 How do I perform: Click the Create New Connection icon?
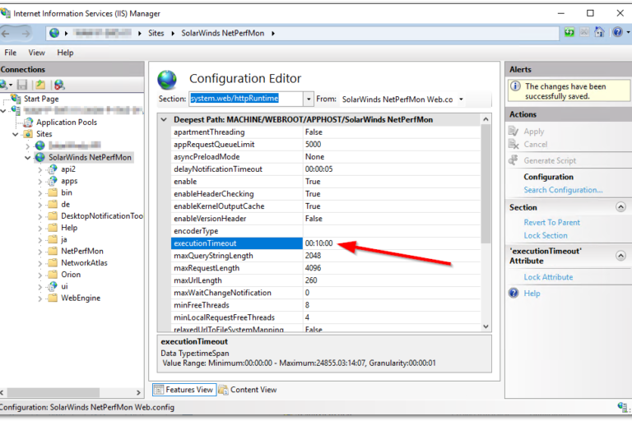coord(4,85)
